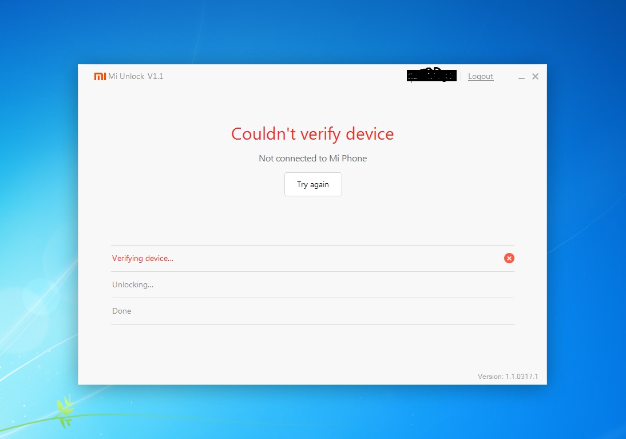Close the Mi Unlock window
626x439 pixels.
(535, 76)
